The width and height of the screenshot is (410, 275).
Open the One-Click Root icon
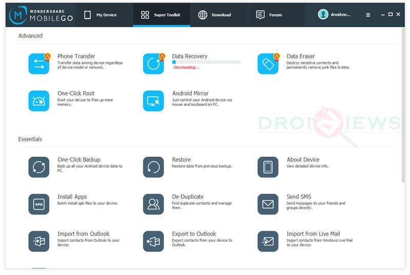pos(39,101)
